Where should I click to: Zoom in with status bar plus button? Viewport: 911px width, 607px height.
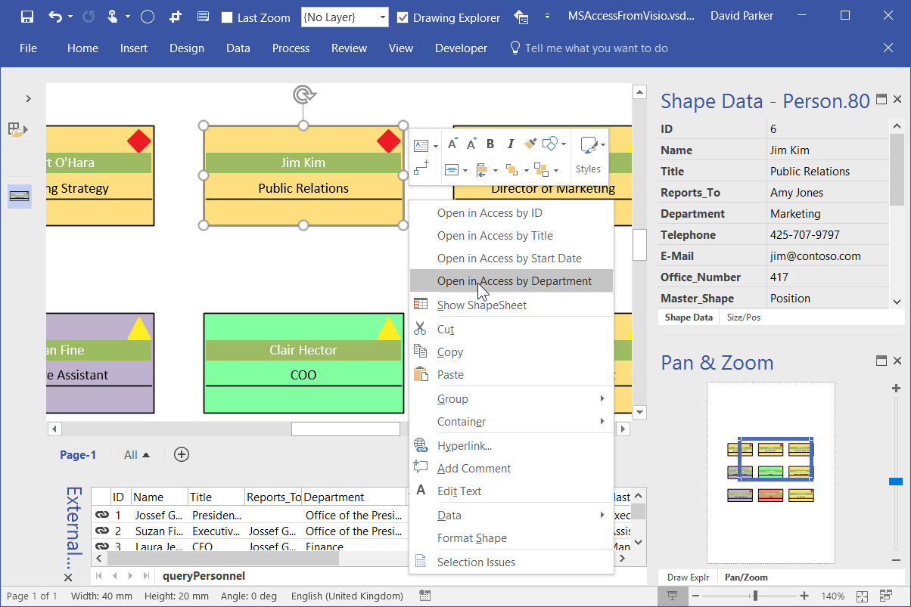pyautogui.click(x=804, y=596)
